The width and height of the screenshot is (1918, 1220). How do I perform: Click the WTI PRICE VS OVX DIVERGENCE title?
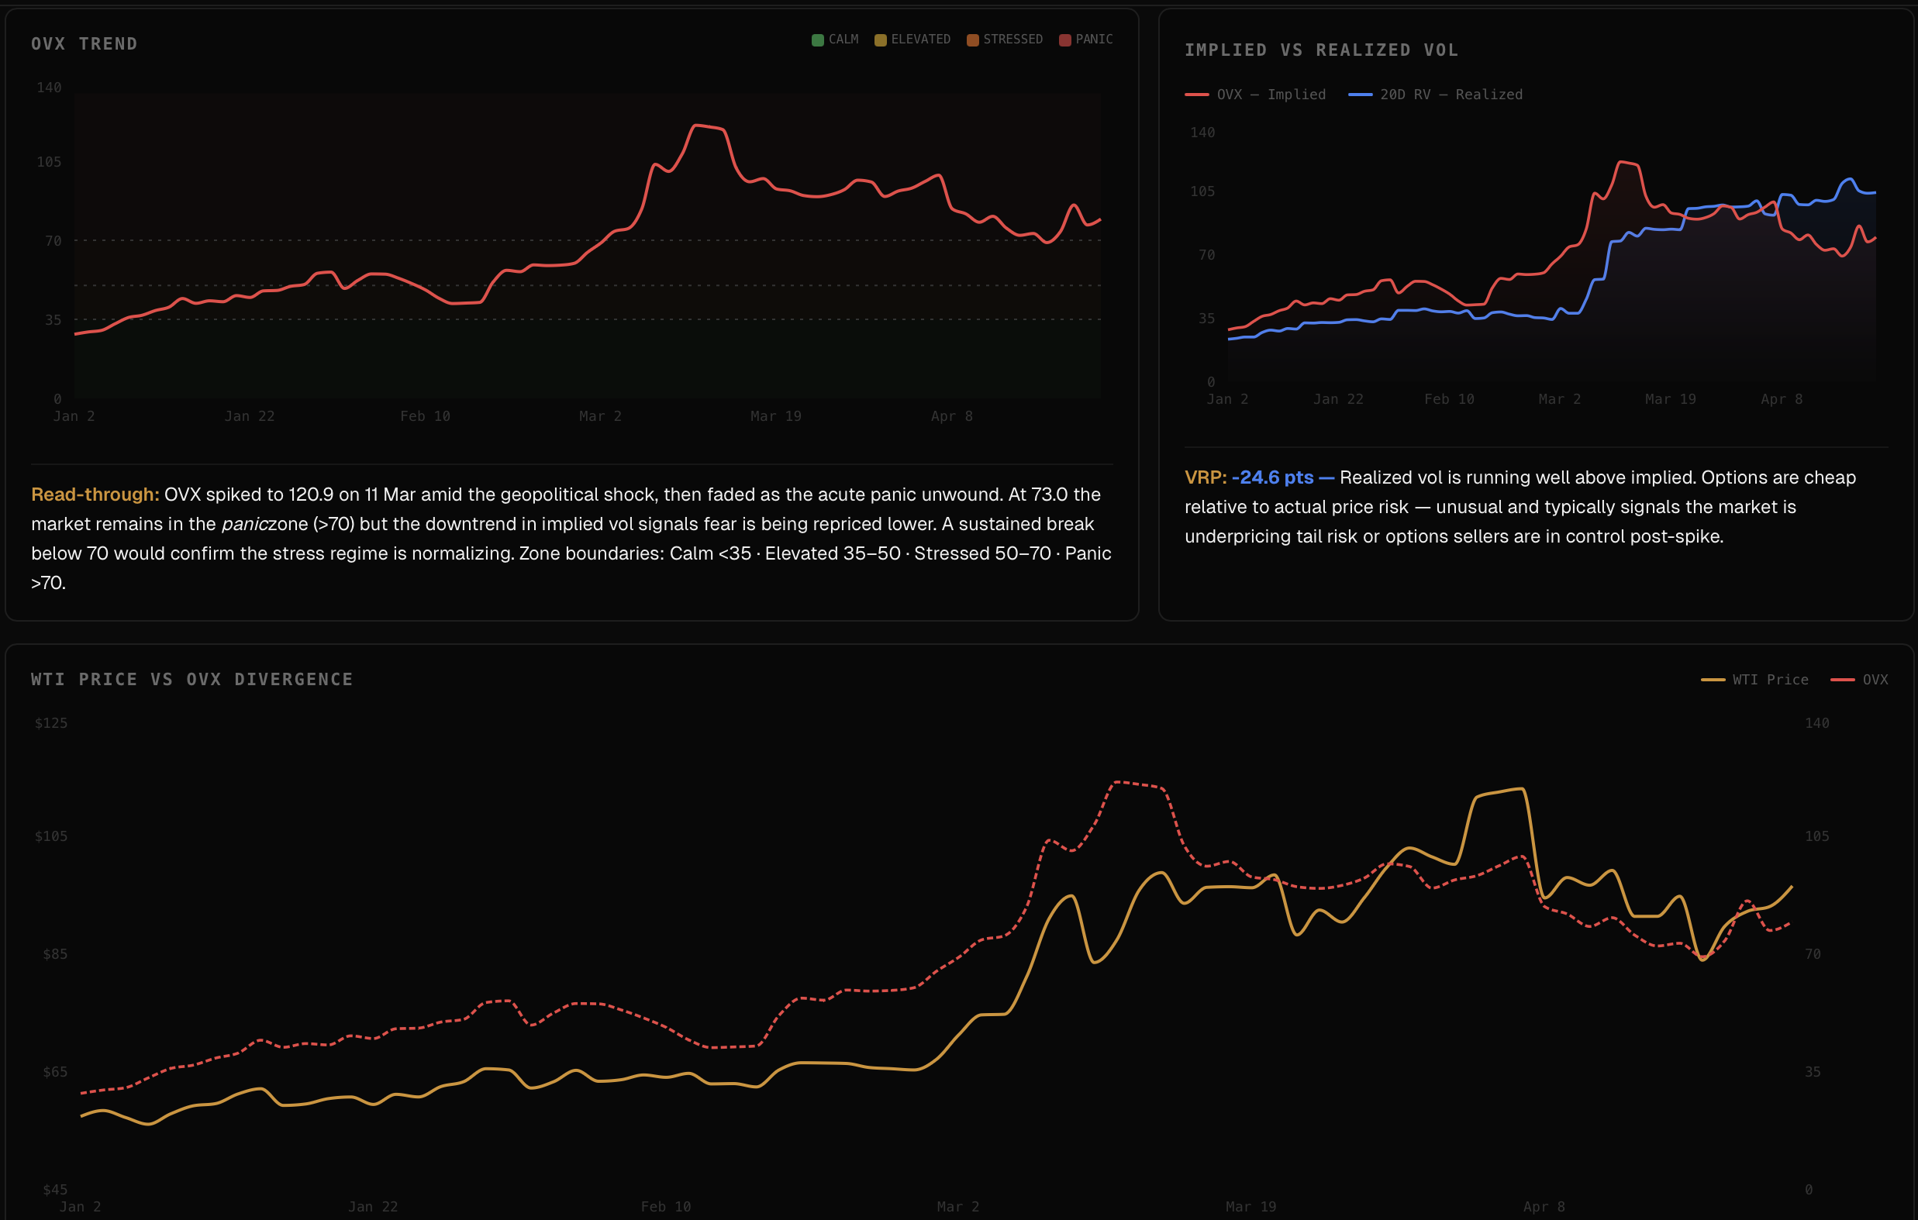[x=192, y=679]
